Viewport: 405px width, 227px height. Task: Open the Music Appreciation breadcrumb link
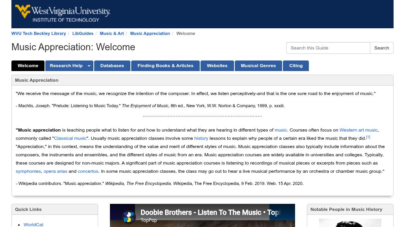(150, 33)
